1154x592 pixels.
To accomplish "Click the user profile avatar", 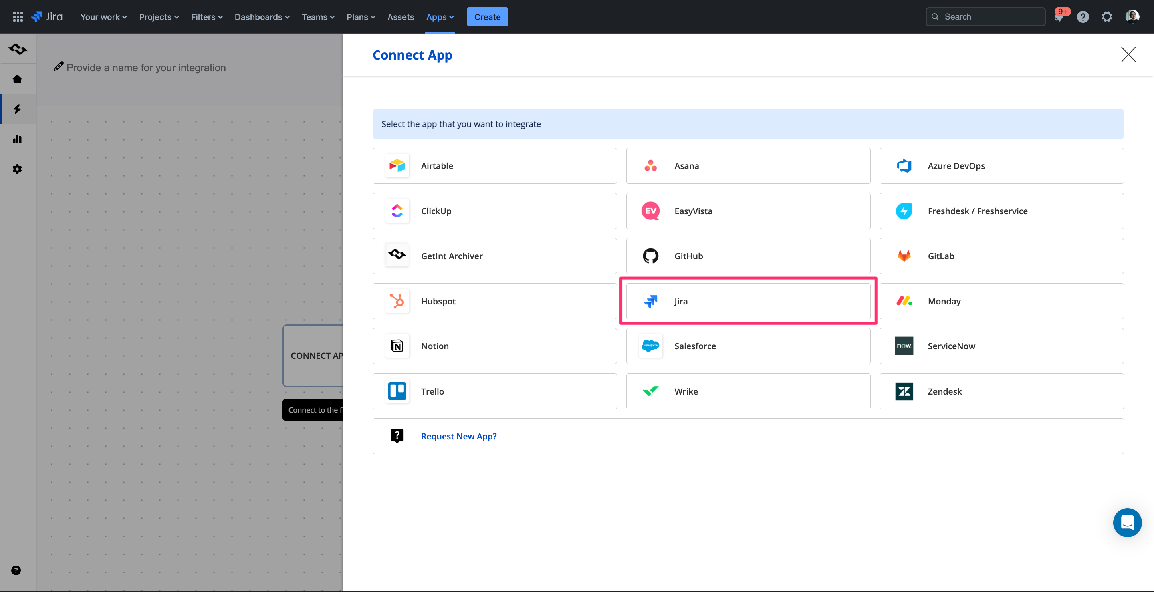I will [1132, 17].
